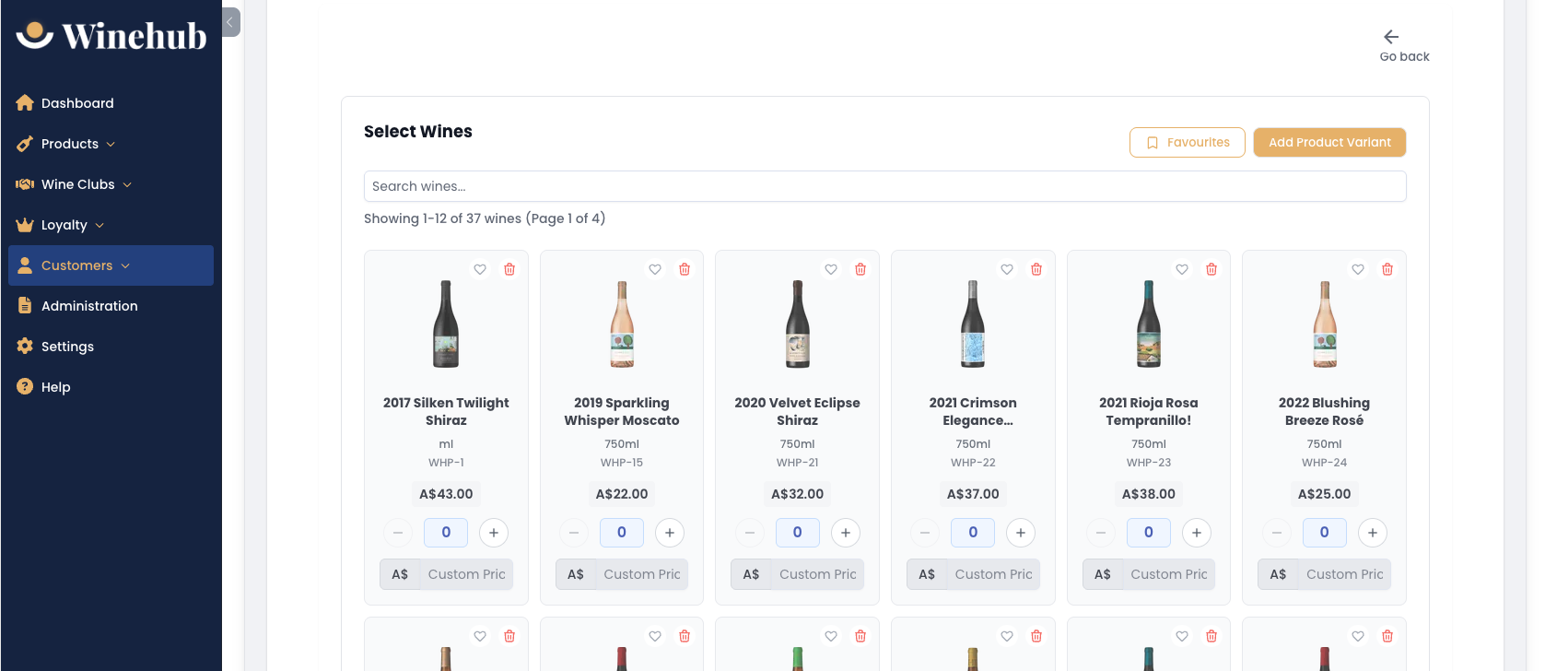Collapse the sidebar using the chevron handle
The image size is (1545, 671).
(231, 22)
